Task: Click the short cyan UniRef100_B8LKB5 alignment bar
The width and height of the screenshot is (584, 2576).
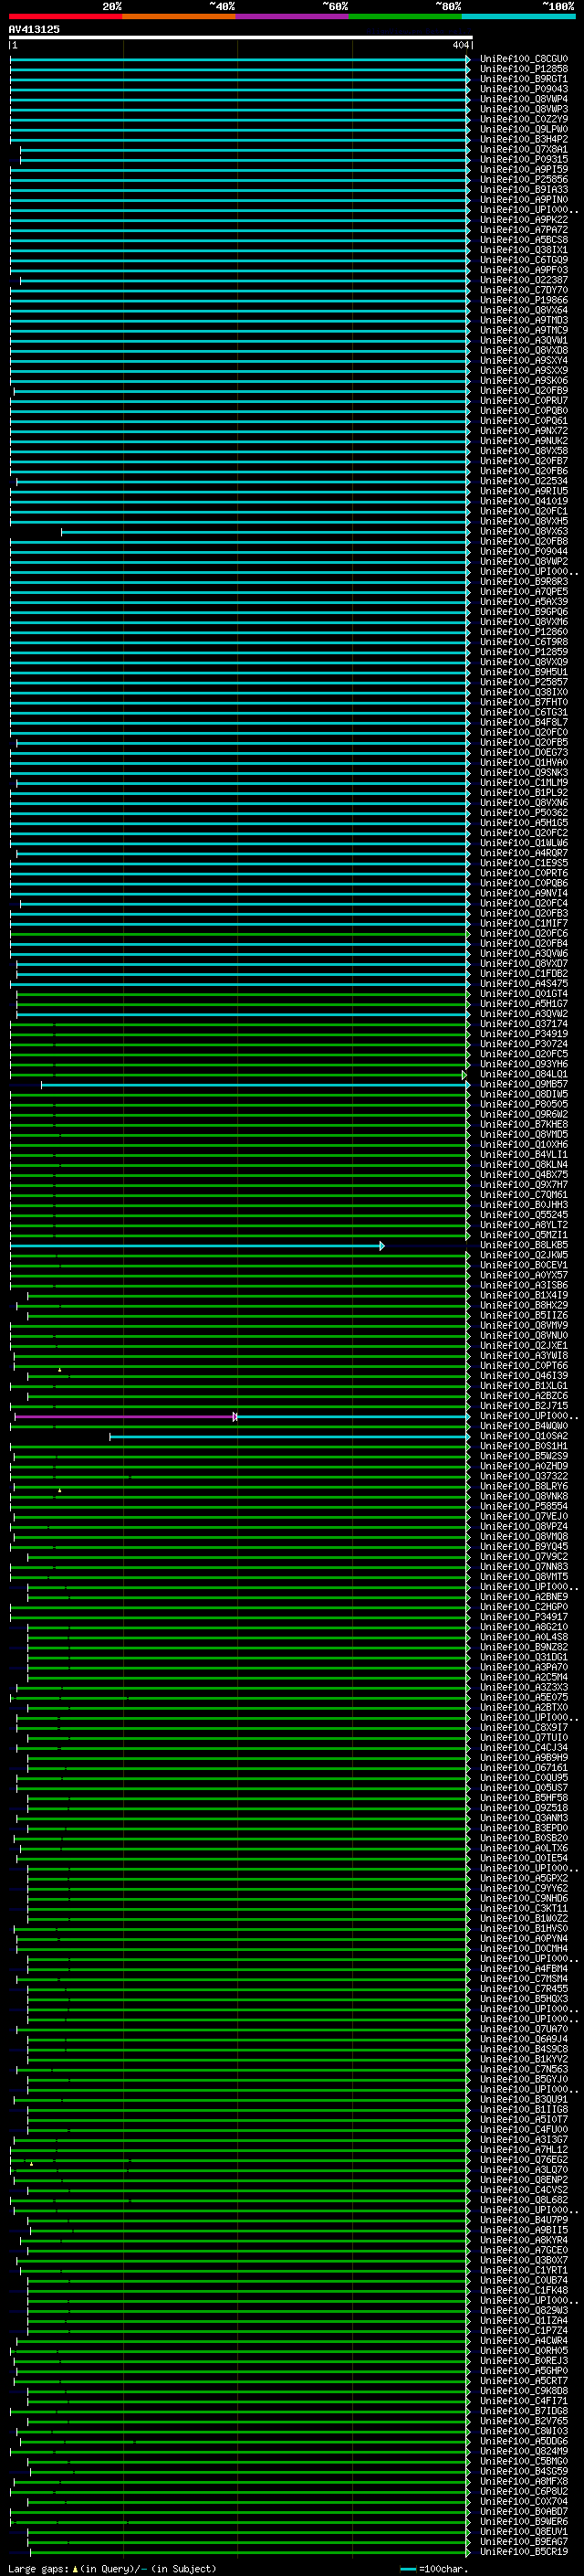Action: (197, 1246)
